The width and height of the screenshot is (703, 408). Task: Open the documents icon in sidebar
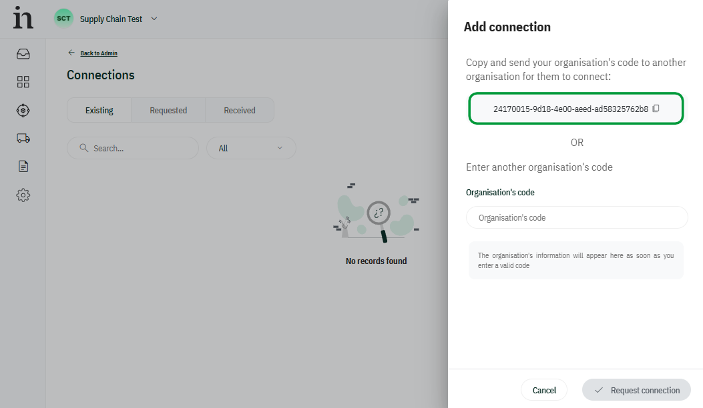coord(23,166)
